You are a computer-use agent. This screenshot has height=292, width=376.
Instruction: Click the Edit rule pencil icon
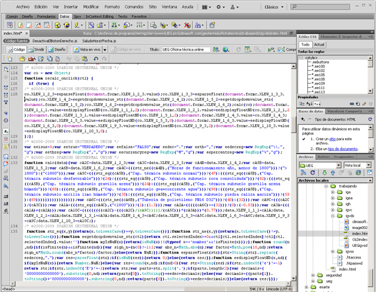(364, 104)
